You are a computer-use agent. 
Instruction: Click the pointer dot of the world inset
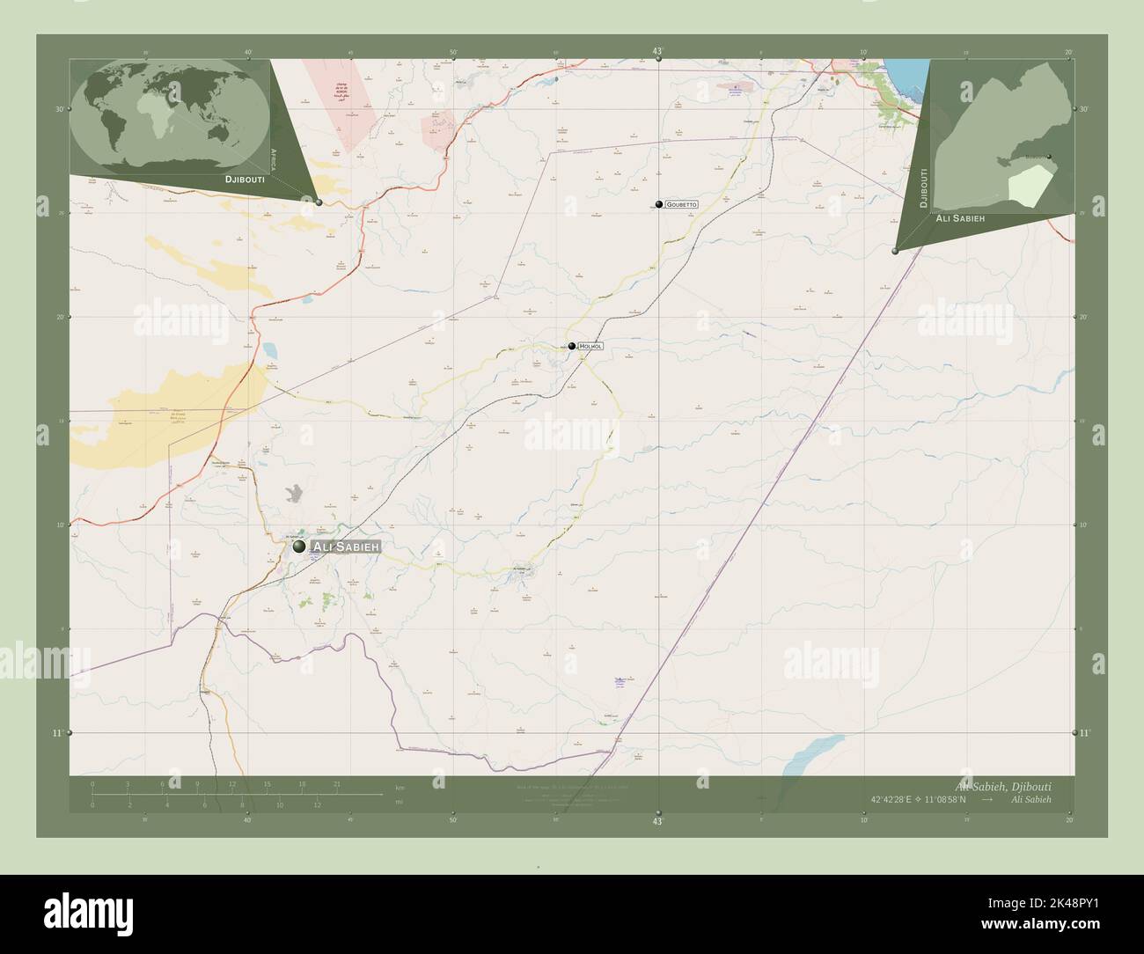[x=319, y=202]
